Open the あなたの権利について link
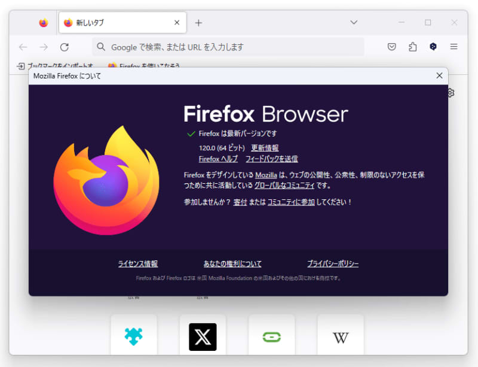The image size is (478, 367). tap(232, 263)
